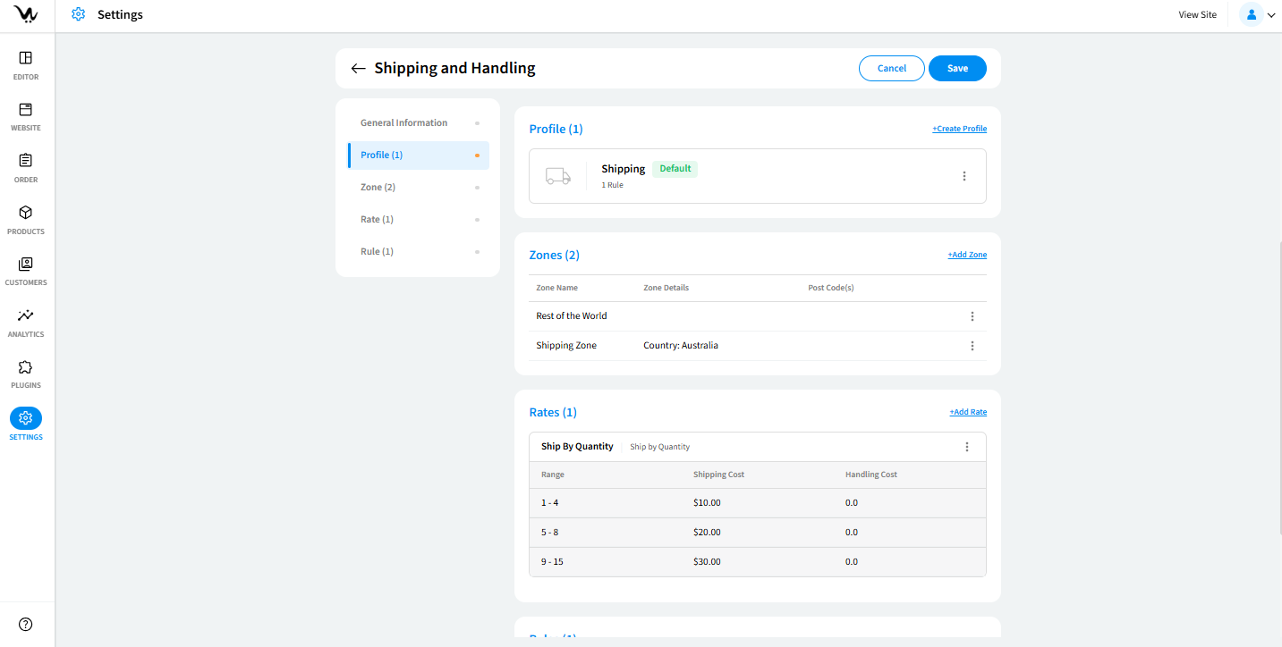
Task: Open Products box icon in sidebar
Action: pos(26,214)
